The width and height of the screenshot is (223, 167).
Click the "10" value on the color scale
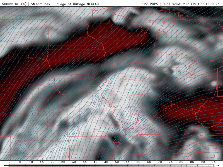click(x=31, y=162)
